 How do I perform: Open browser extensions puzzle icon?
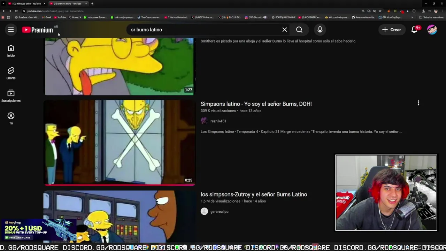(x=414, y=11)
